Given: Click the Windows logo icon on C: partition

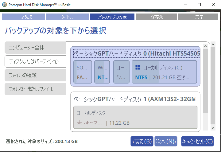Looking at the screenshot, I should click(138, 67).
